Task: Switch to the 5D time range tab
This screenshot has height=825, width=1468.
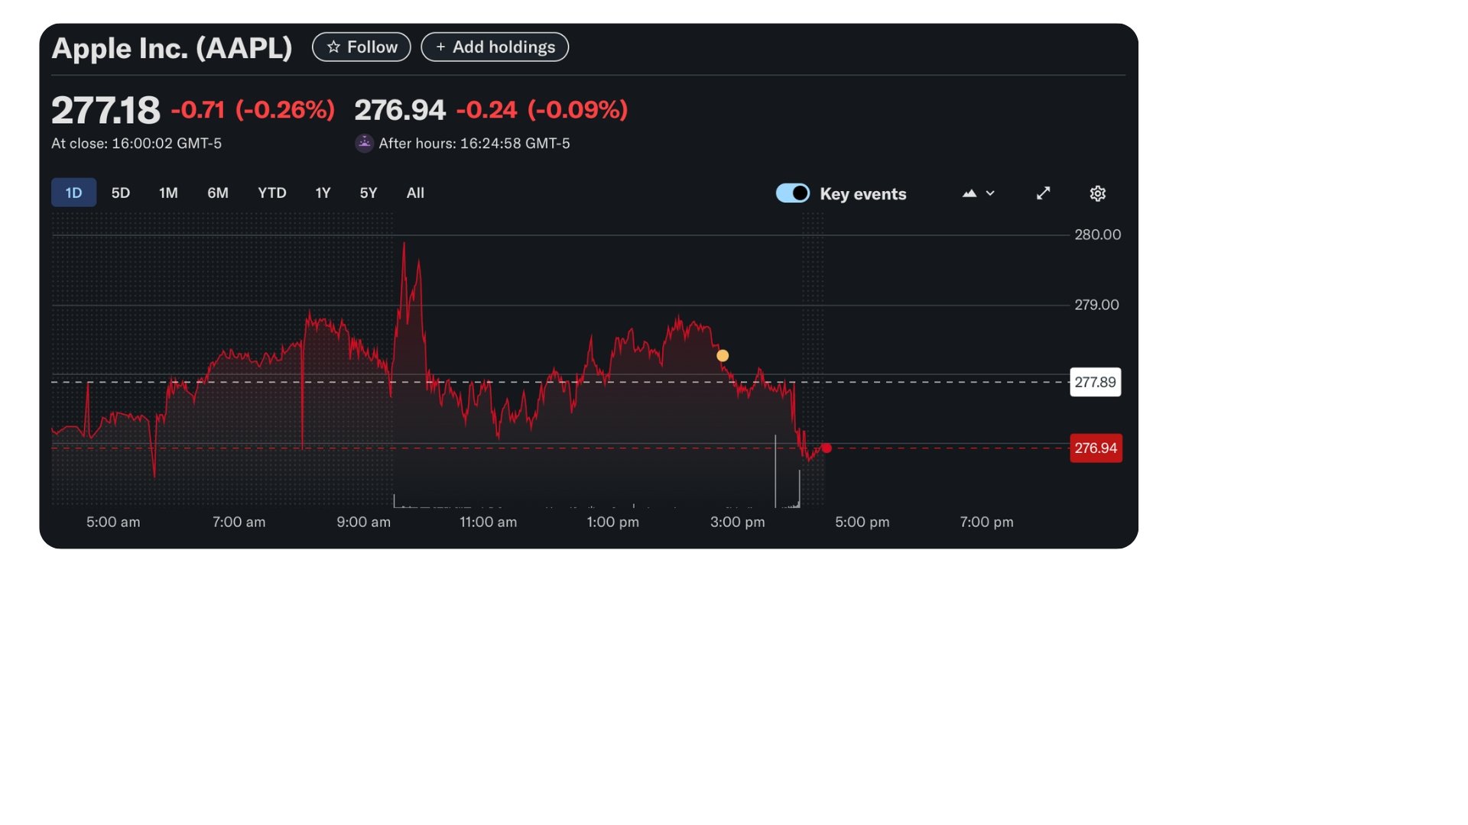Action: click(x=120, y=192)
